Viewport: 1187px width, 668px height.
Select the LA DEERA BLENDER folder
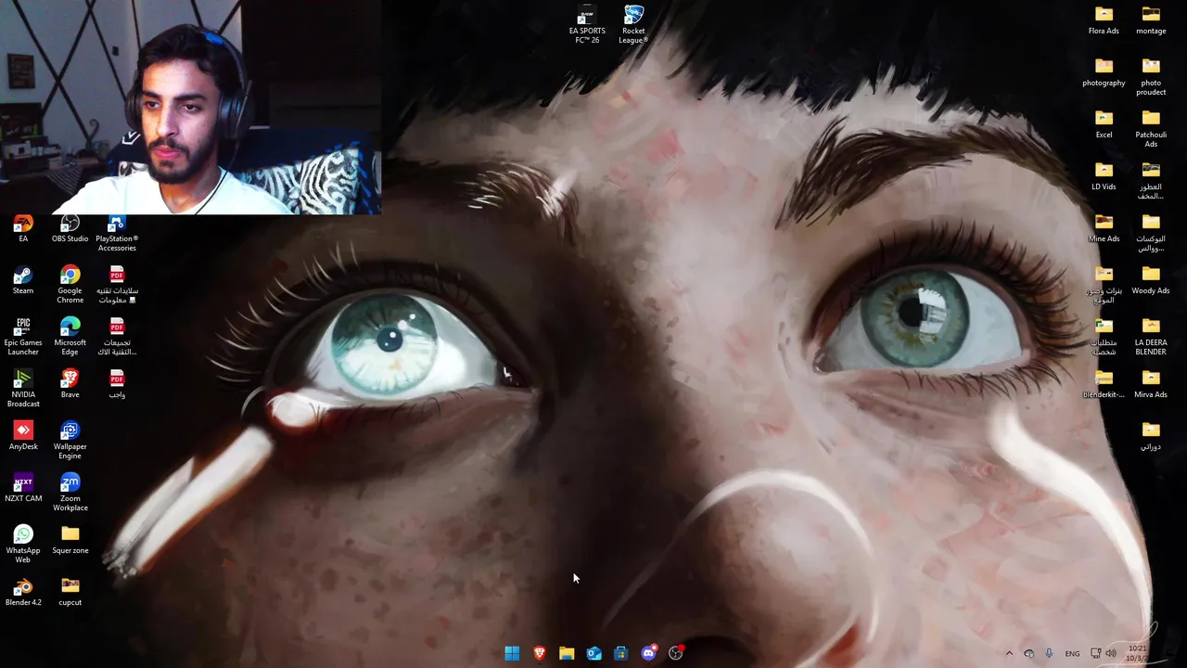coord(1151,337)
